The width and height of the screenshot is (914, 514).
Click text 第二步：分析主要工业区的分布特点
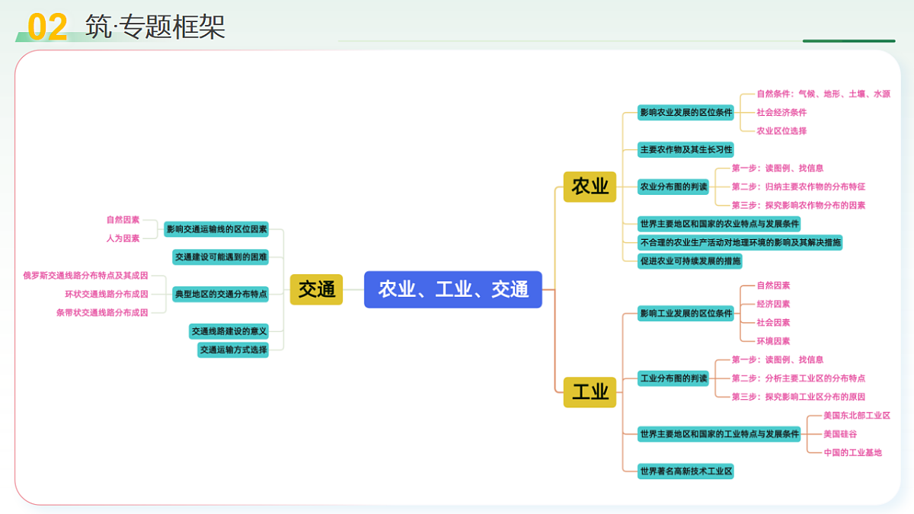click(798, 378)
